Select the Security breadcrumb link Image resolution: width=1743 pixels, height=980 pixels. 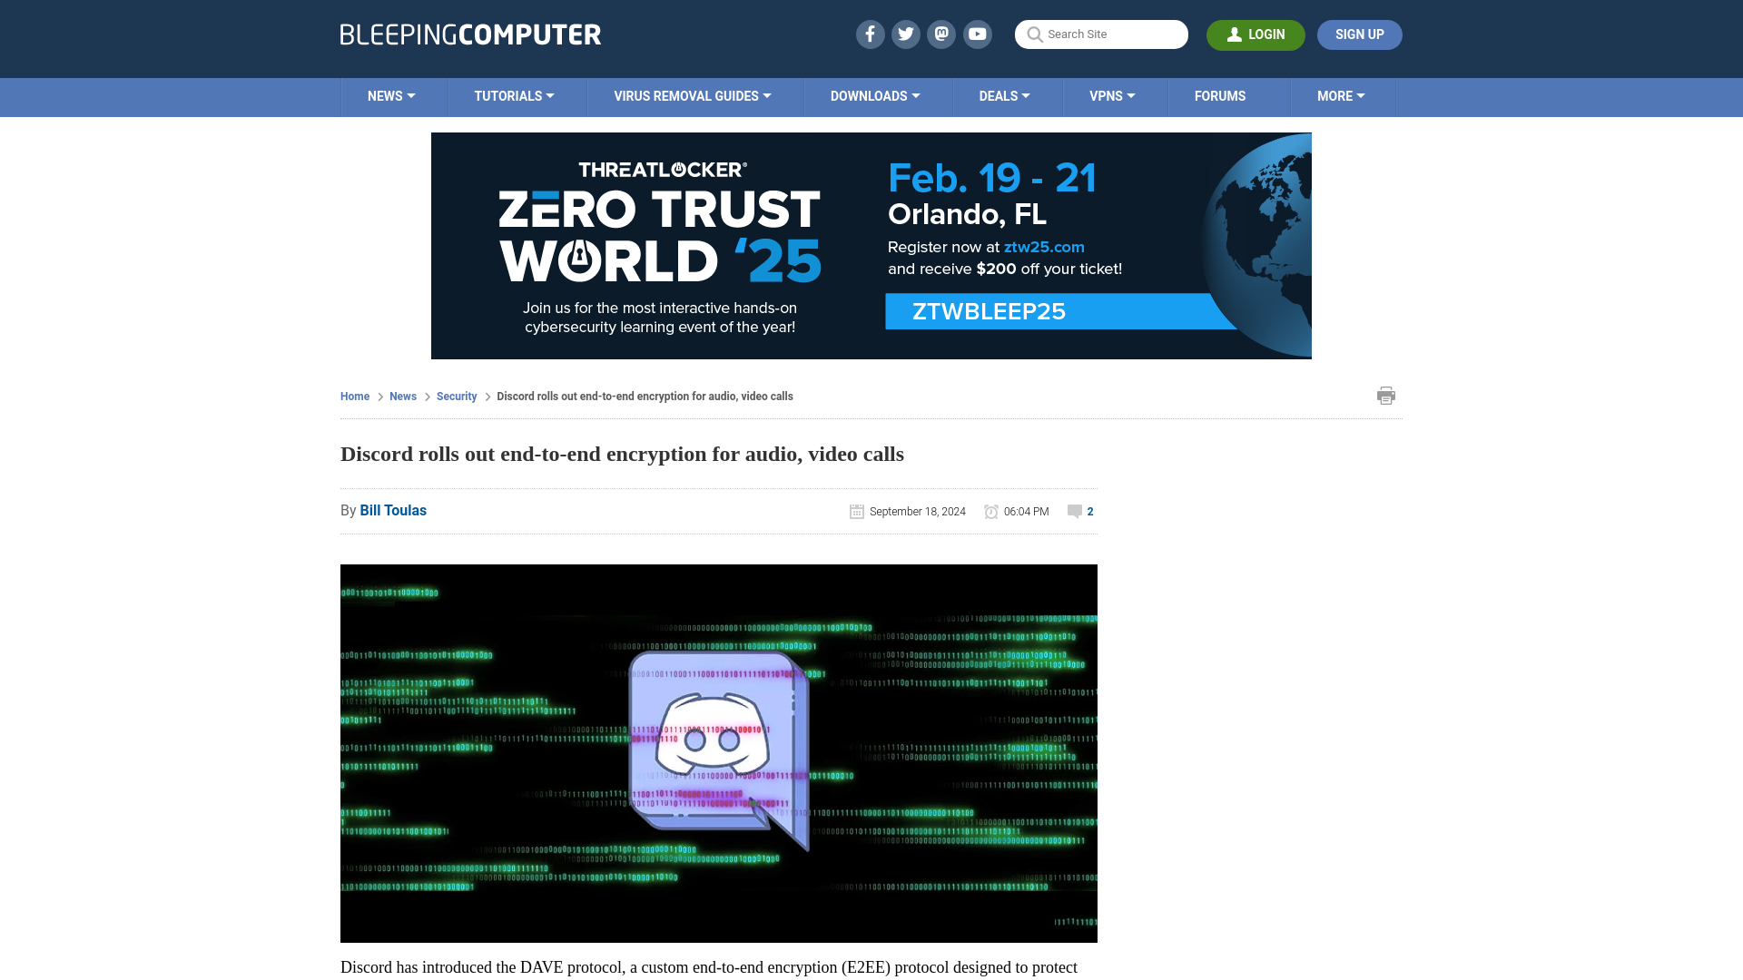pyautogui.click(x=456, y=396)
